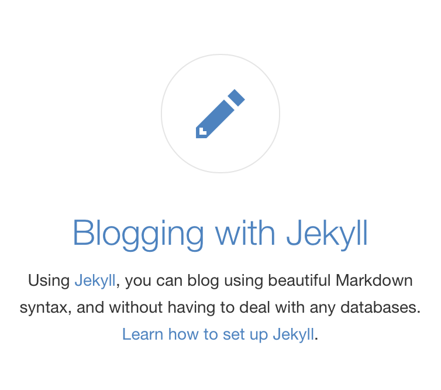Open the 'Blogging with Jekyll' heading link
Image resolution: width=441 pixels, height=390 pixels.
click(x=220, y=234)
